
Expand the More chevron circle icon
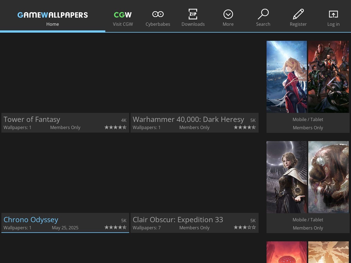[x=228, y=14]
